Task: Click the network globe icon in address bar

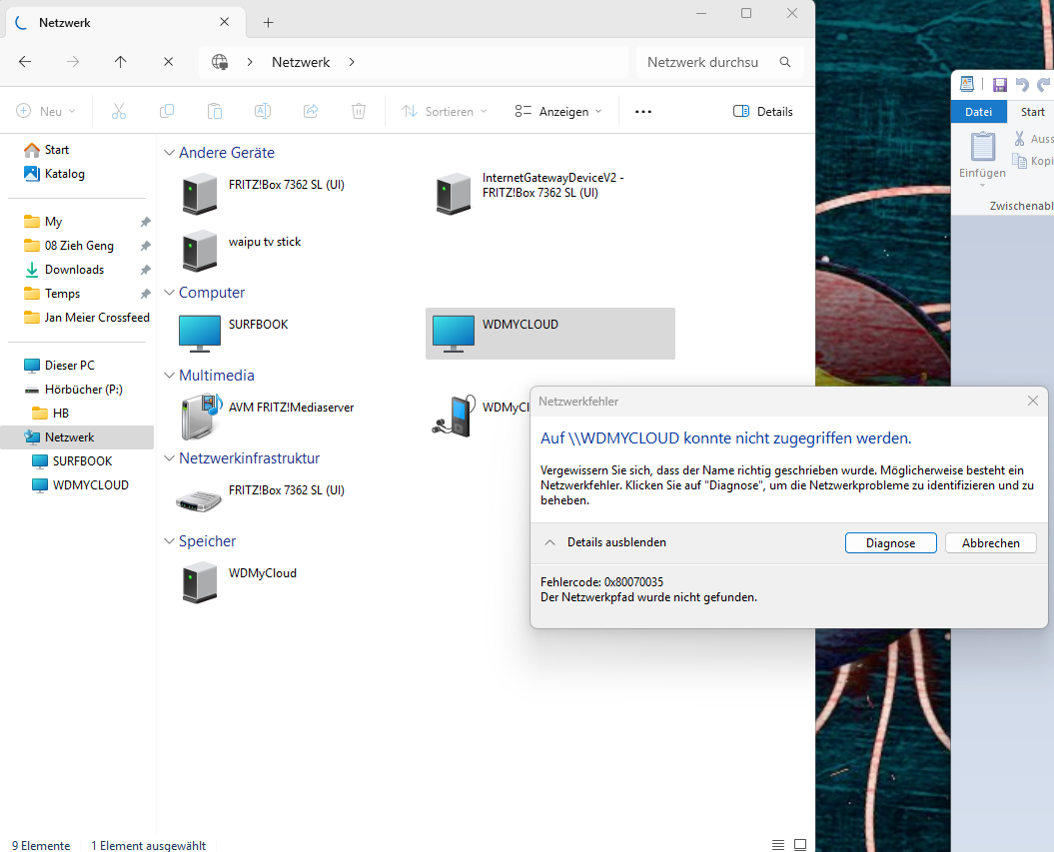Action: pos(220,62)
